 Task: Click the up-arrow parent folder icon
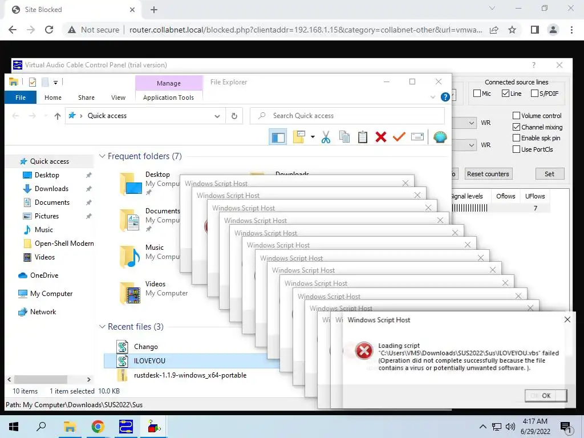(58, 116)
